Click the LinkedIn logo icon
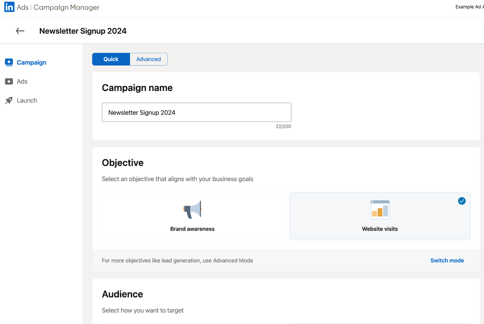This screenshot has width=484, height=324. tap(9, 7)
